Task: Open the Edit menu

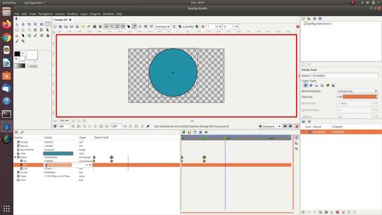Action: (x=24, y=14)
